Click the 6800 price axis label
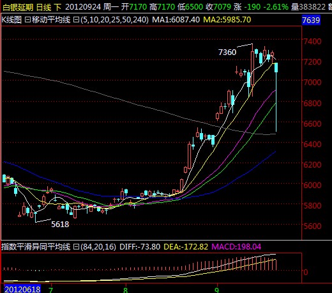Viewport: 332px width, 293px height. point(312,103)
